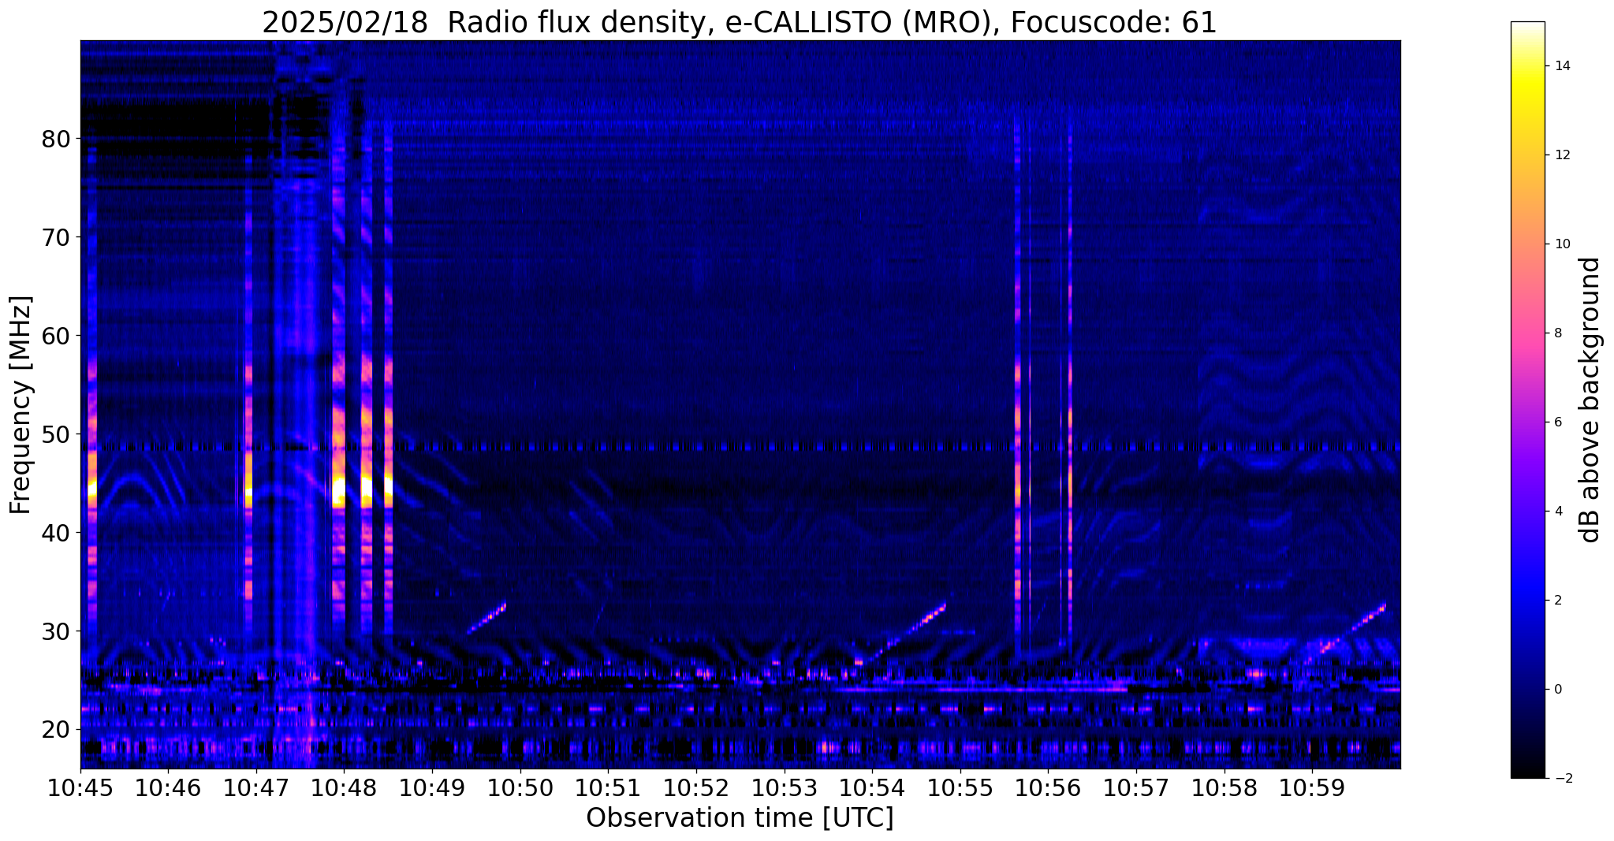
Task: Click the 10:48 time tick label
Action: [x=345, y=788]
